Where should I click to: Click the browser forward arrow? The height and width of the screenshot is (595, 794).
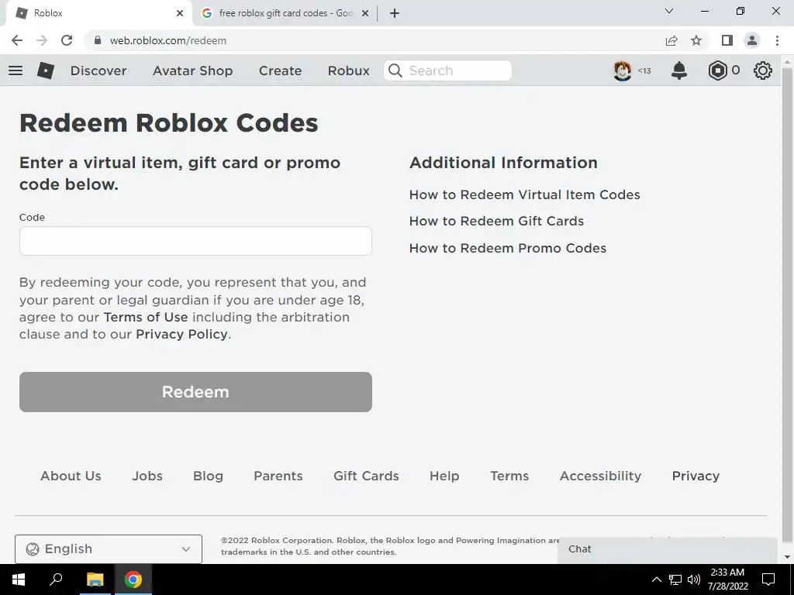click(42, 40)
